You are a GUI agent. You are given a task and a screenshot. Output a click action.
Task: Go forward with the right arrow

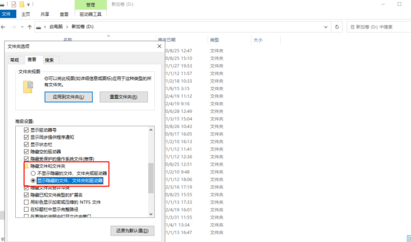(x=14, y=27)
